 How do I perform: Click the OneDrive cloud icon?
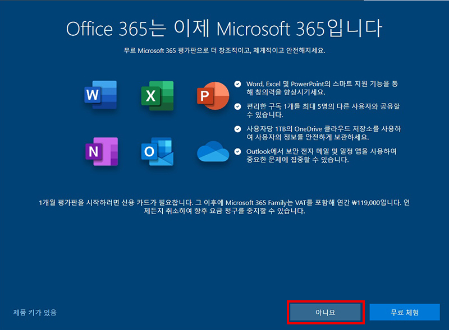213,151
